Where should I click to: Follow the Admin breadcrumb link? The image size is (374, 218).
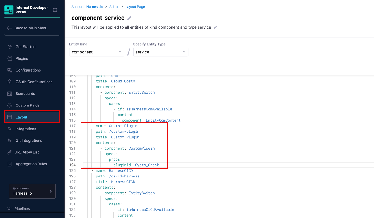click(x=114, y=7)
